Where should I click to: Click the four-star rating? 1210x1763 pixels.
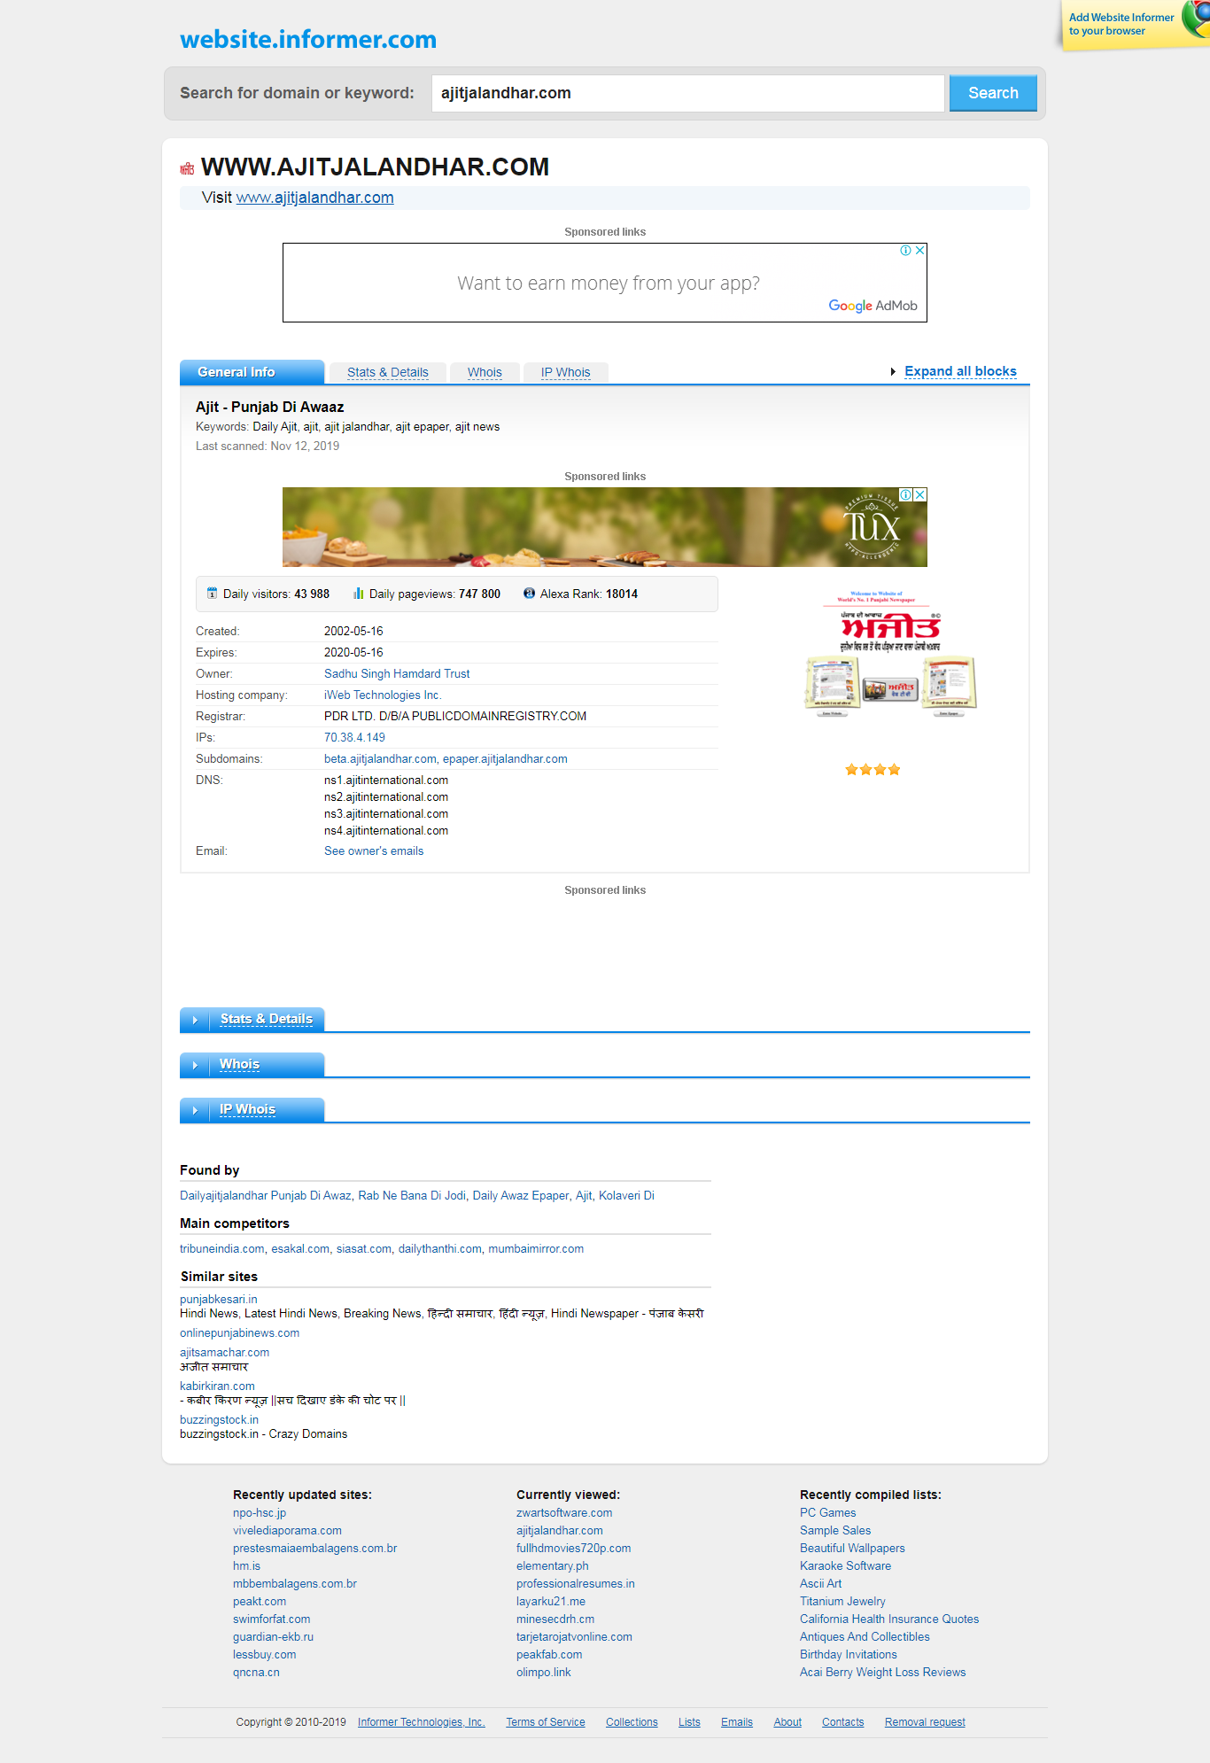873,770
